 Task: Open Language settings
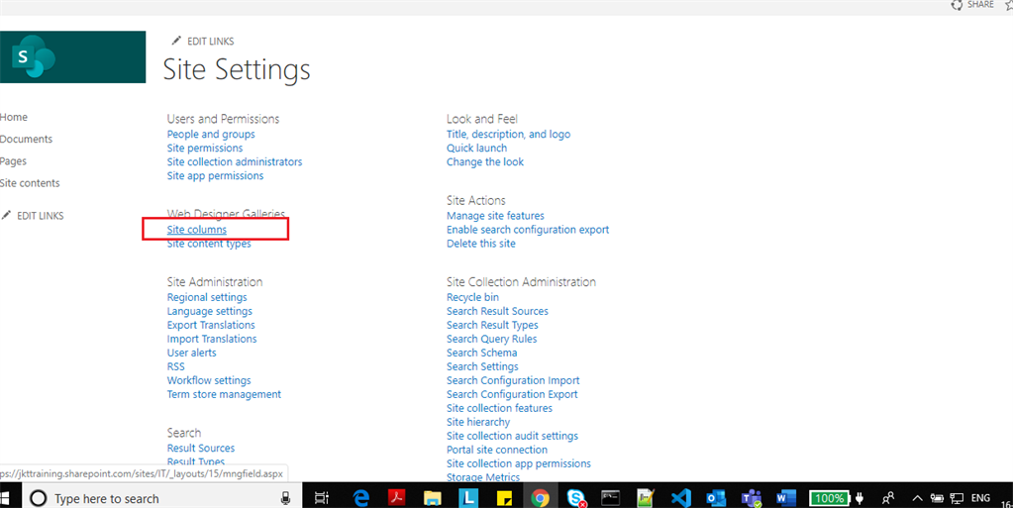209,311
